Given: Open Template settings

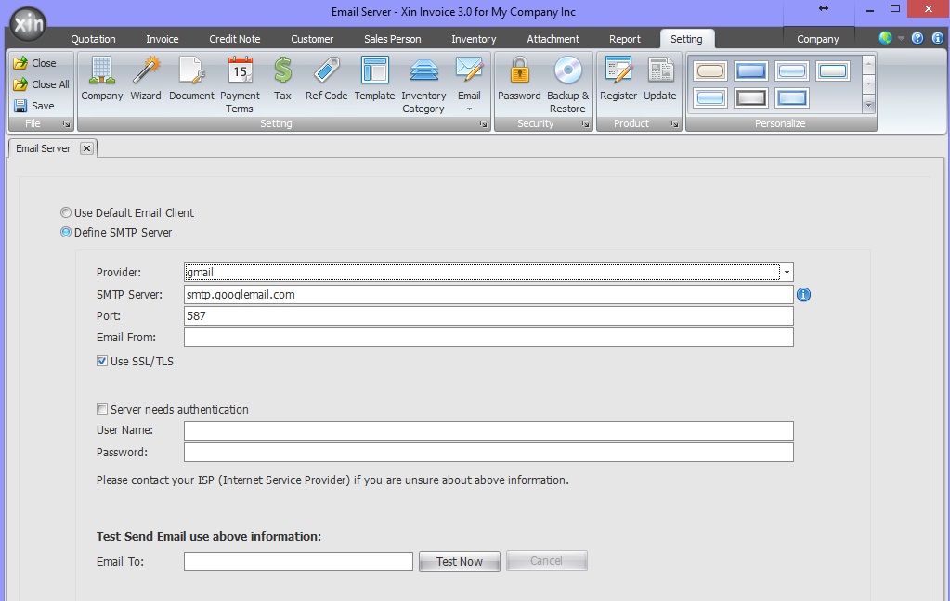Looking at the screenshot, I should [x=374, y=79].
